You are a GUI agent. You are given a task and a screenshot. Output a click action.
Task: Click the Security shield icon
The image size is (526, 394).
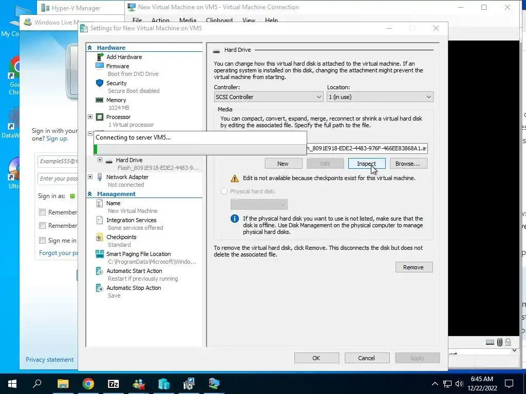pos(100,83)
